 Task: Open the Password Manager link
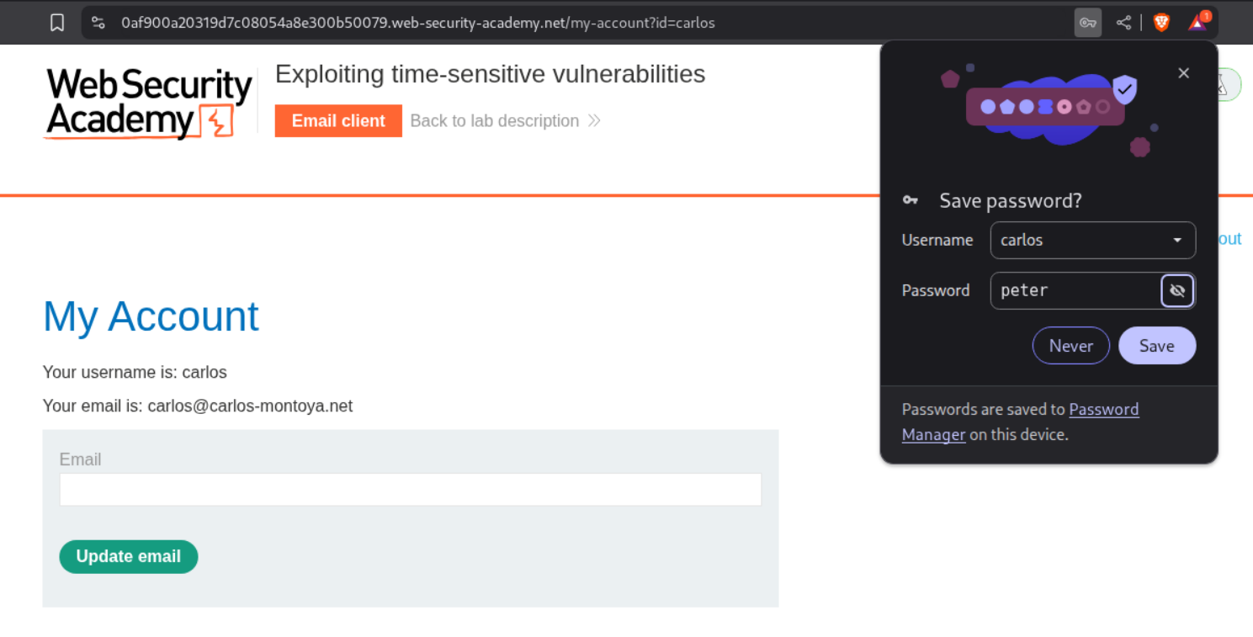tap(1103, 410)
